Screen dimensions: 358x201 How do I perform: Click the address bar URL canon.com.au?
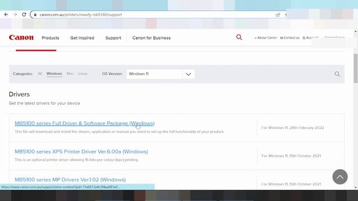tap(81, 15)
